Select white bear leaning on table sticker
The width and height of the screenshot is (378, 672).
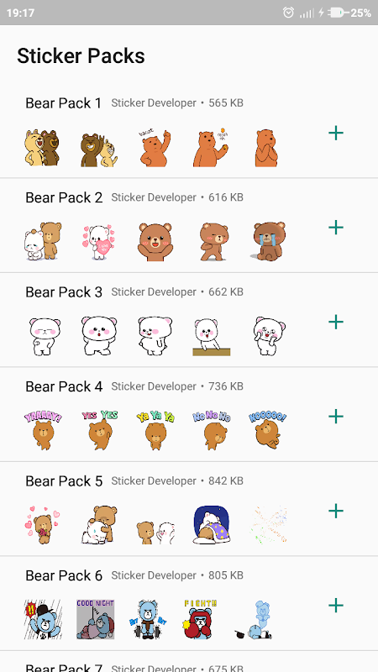tap(212, 337)
